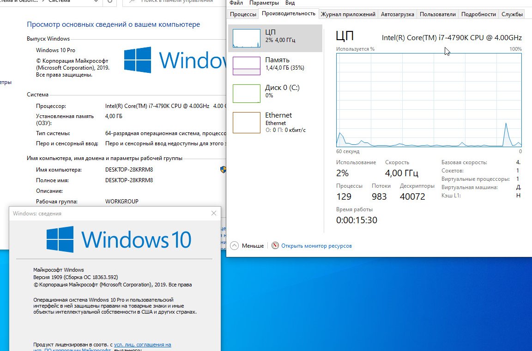Click the shield icon beside computer name
The width and height of the screenshot is (532, 351).
click(223, 169)
